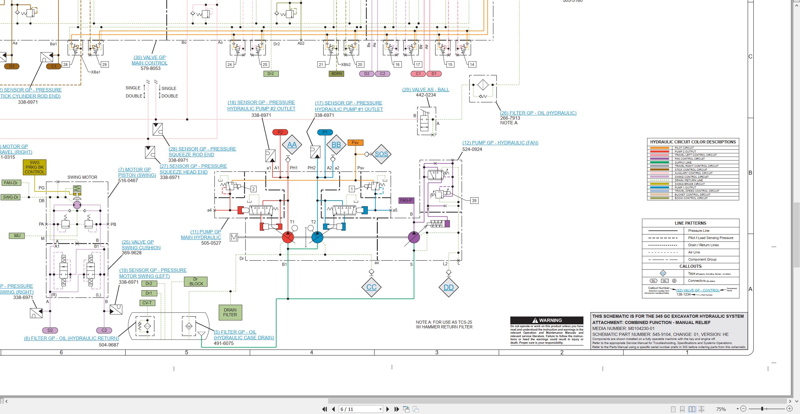Click the BB pressure tap diamond
800x414 pixels.
coord(336,145)
